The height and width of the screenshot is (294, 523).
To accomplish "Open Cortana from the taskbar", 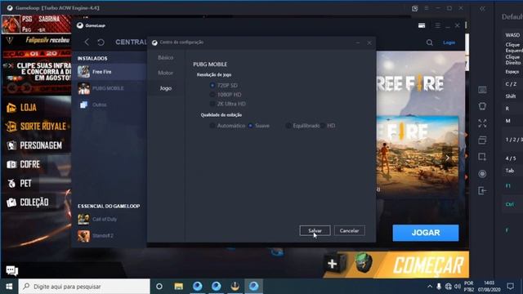I will click(x=159, y=287).
